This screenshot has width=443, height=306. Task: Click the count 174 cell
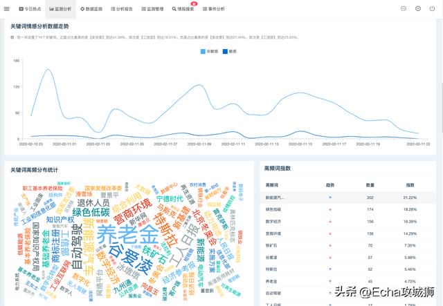[370, 209]
